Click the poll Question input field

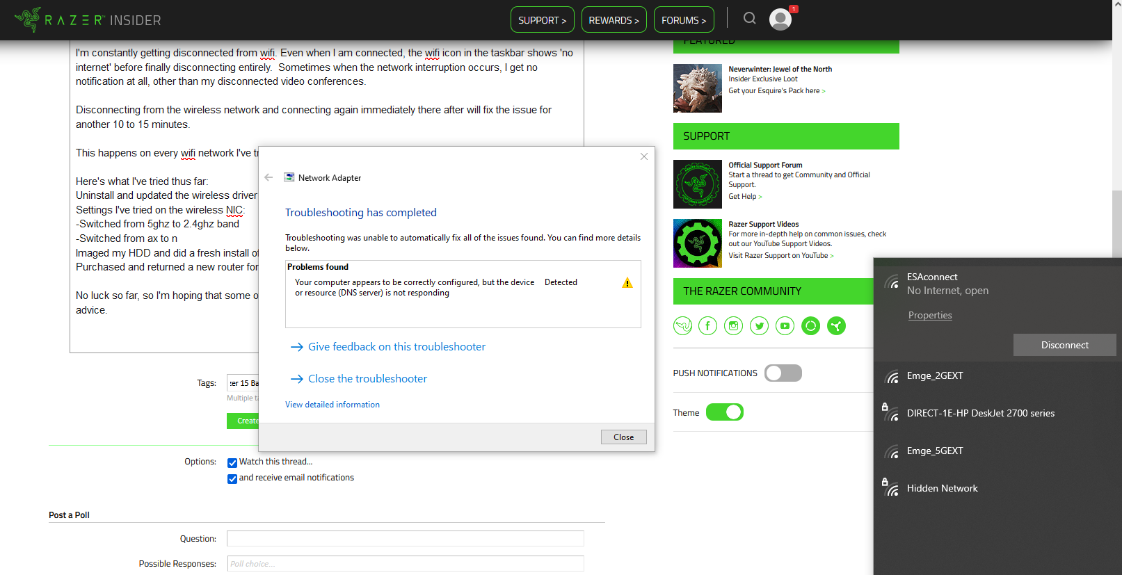point(406,538)
